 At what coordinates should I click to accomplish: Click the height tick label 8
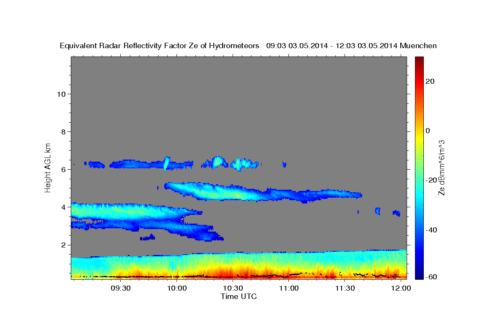click(63, 131)
